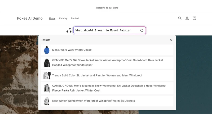Screen dimensions: 212x119
Task: Click the Pokee AI mascot icon
Action: 69,30
